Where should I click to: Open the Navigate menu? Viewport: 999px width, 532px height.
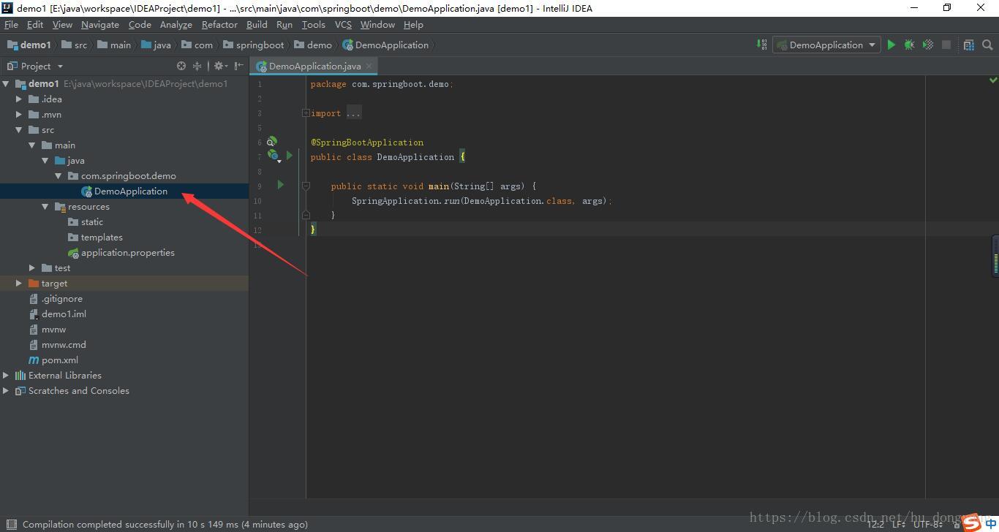(x=100, y=24)
